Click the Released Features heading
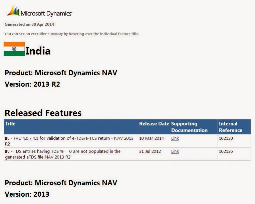This screenshot has height=204, width=255. [x=43, y=113]
